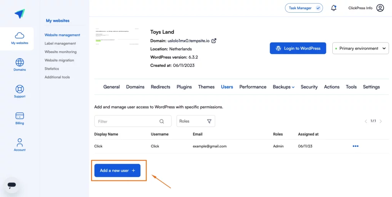The height and width of the screenshot is (197, 392).
Task: Click uslolo1mx0.tempsite.io domain text
Action: 188,41
